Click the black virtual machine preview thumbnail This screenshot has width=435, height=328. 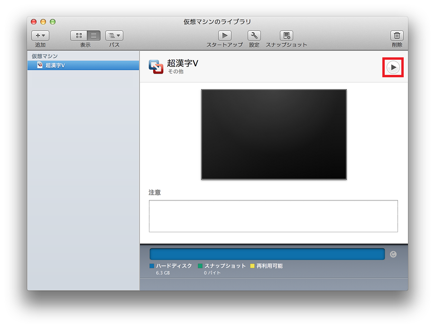tap(274, 134)
